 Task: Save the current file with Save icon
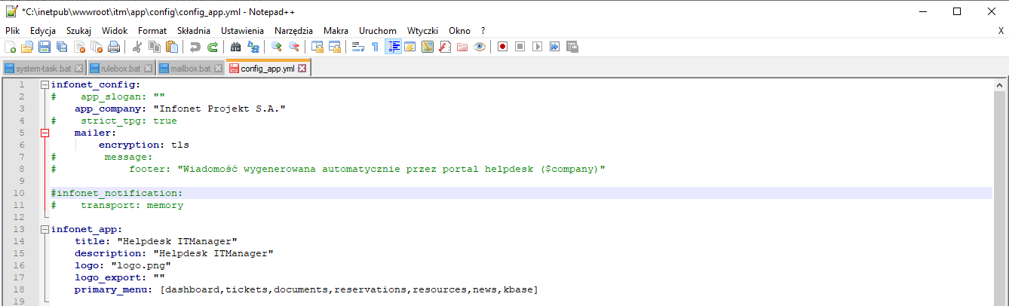tap(44, 47)
